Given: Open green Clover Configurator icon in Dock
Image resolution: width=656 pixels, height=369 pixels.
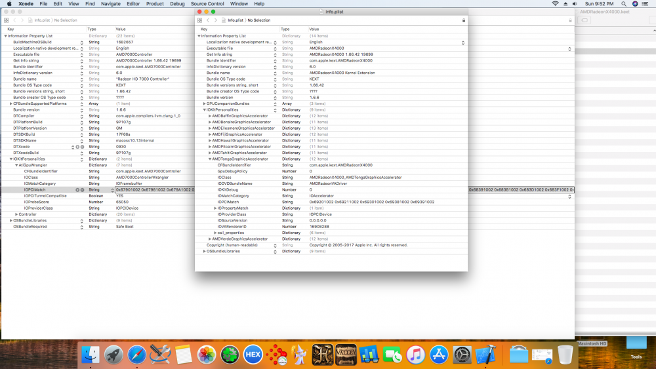Looking at the screenshot, I should pyautogui.click(x=230, y=355).
